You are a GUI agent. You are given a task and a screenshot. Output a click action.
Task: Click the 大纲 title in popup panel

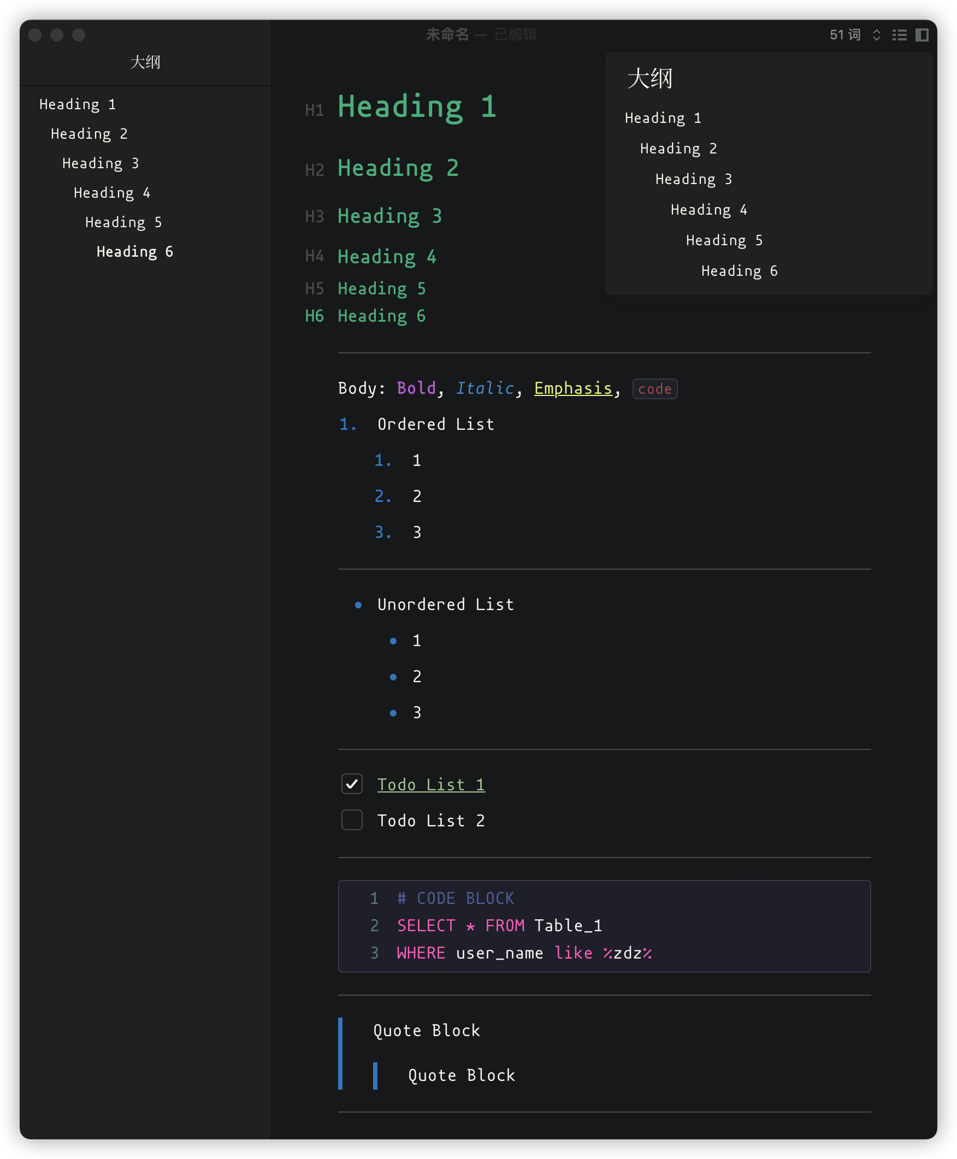tap(650, 78)
